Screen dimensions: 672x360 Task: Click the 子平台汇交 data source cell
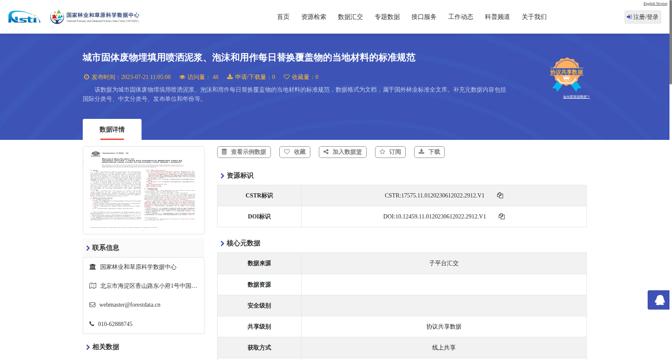pos(444,263)
